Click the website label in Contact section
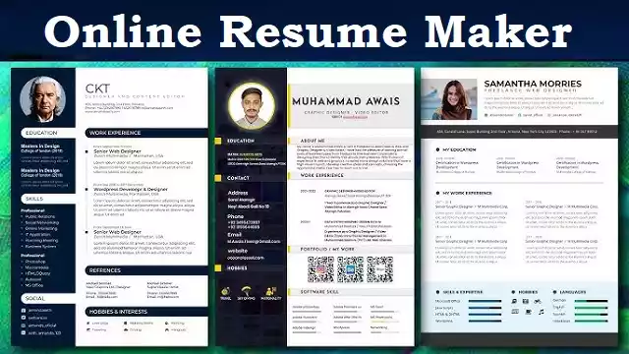Image resolution: width=629 pixels, height=354 pixels. tap(238, 251)
